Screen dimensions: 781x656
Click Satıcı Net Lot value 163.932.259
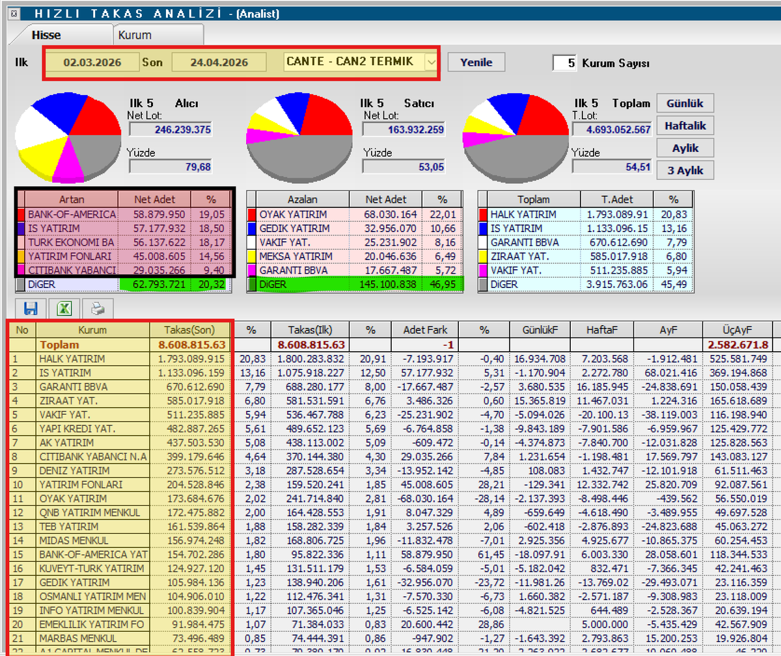404,129
